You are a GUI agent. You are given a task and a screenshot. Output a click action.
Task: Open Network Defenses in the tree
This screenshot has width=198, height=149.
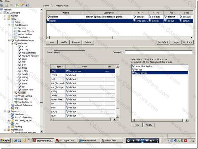click(23, 105)
